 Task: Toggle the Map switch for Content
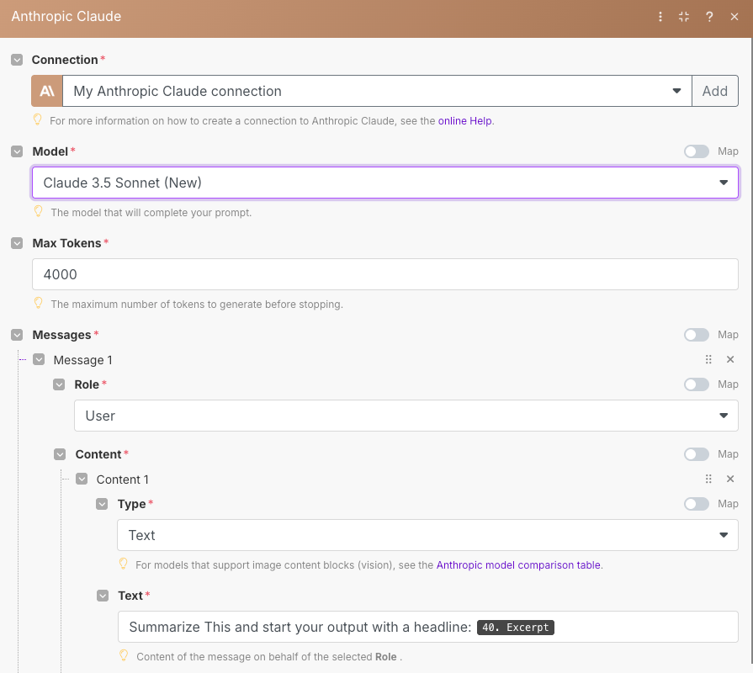697,454
